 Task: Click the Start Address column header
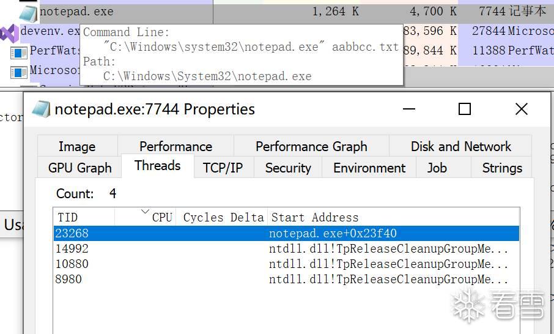point(315,217)
